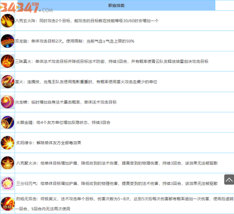Click the 炙阳律令 description text

(x=49, y=143)
